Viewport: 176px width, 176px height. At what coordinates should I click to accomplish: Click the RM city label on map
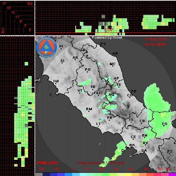coord(89,109)
